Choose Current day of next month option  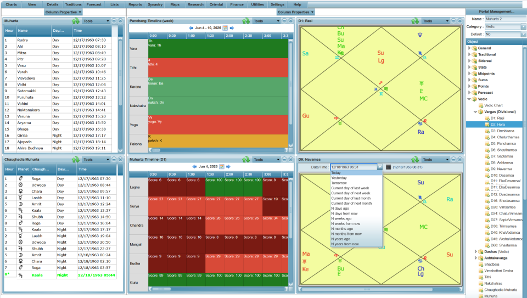pos(356,203)
